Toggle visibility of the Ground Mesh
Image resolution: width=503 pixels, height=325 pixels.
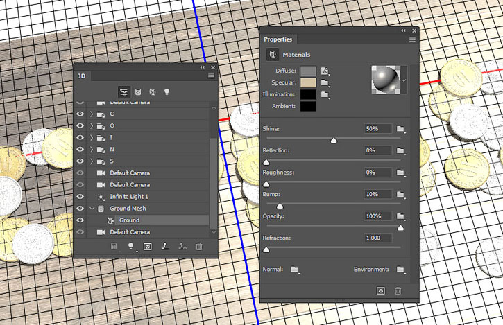coord(80,209)
